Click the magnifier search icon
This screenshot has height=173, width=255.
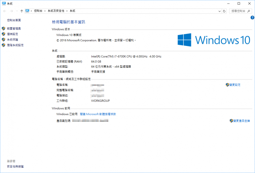point(249,11)
